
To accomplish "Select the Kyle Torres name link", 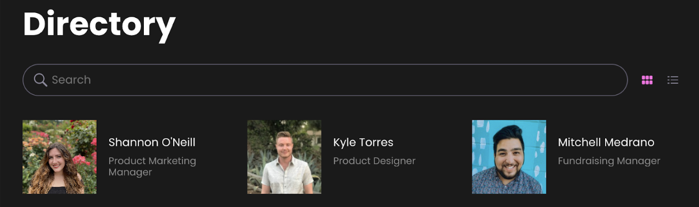I will click(x=363, y=143).
